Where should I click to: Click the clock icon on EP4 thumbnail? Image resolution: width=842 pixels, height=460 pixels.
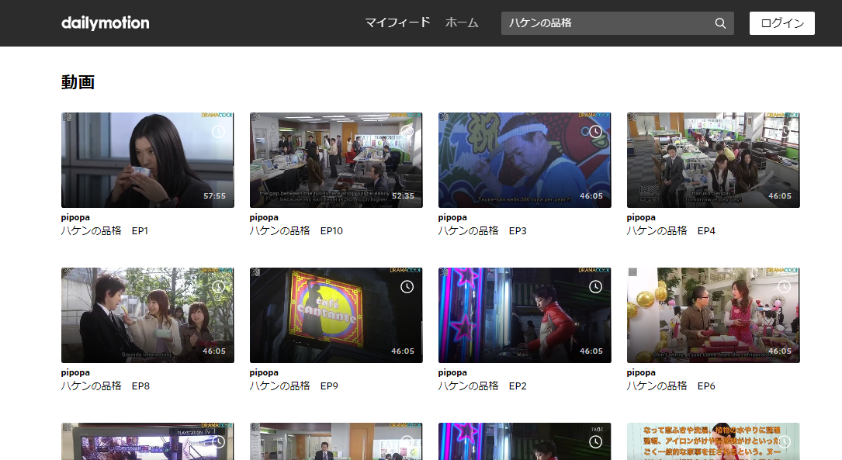tap(784, 132)
